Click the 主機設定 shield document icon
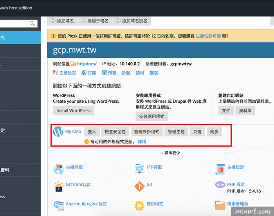This screenshot has width=274, height=216. 220,169
